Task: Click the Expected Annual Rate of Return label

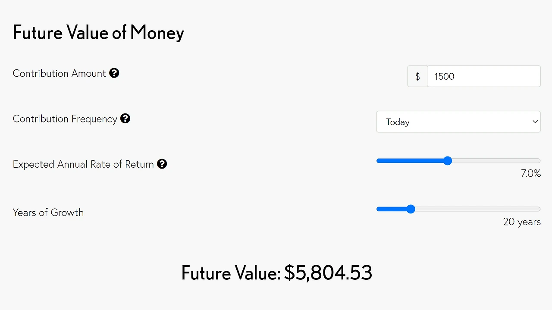Action: 83,164
